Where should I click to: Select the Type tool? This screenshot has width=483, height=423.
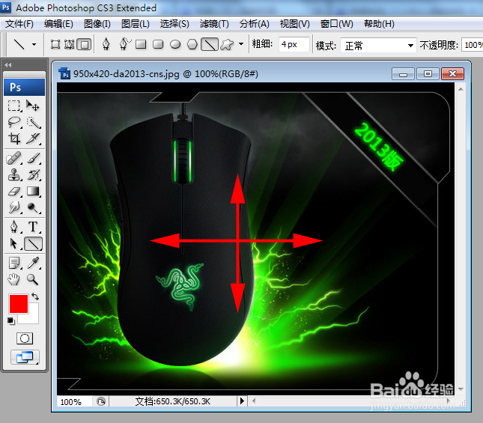point(33,227)
